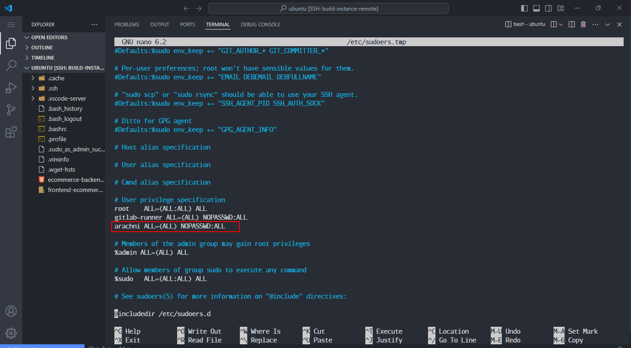Click the 'root ALL=(ALL:ALL) ALL' line
This screenshot has width=631, height=348.
pos(161,209)
